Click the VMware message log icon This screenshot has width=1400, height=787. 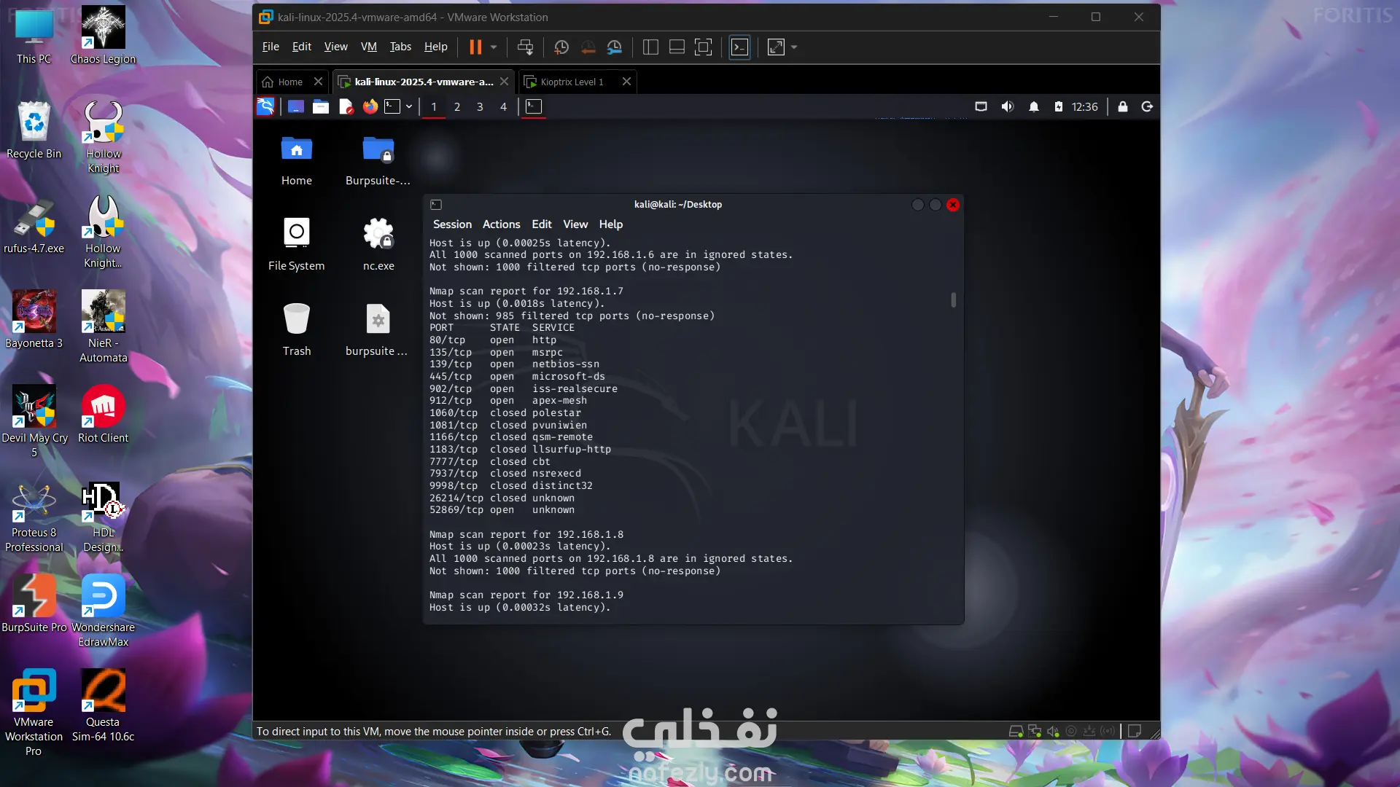(1135, 732)
